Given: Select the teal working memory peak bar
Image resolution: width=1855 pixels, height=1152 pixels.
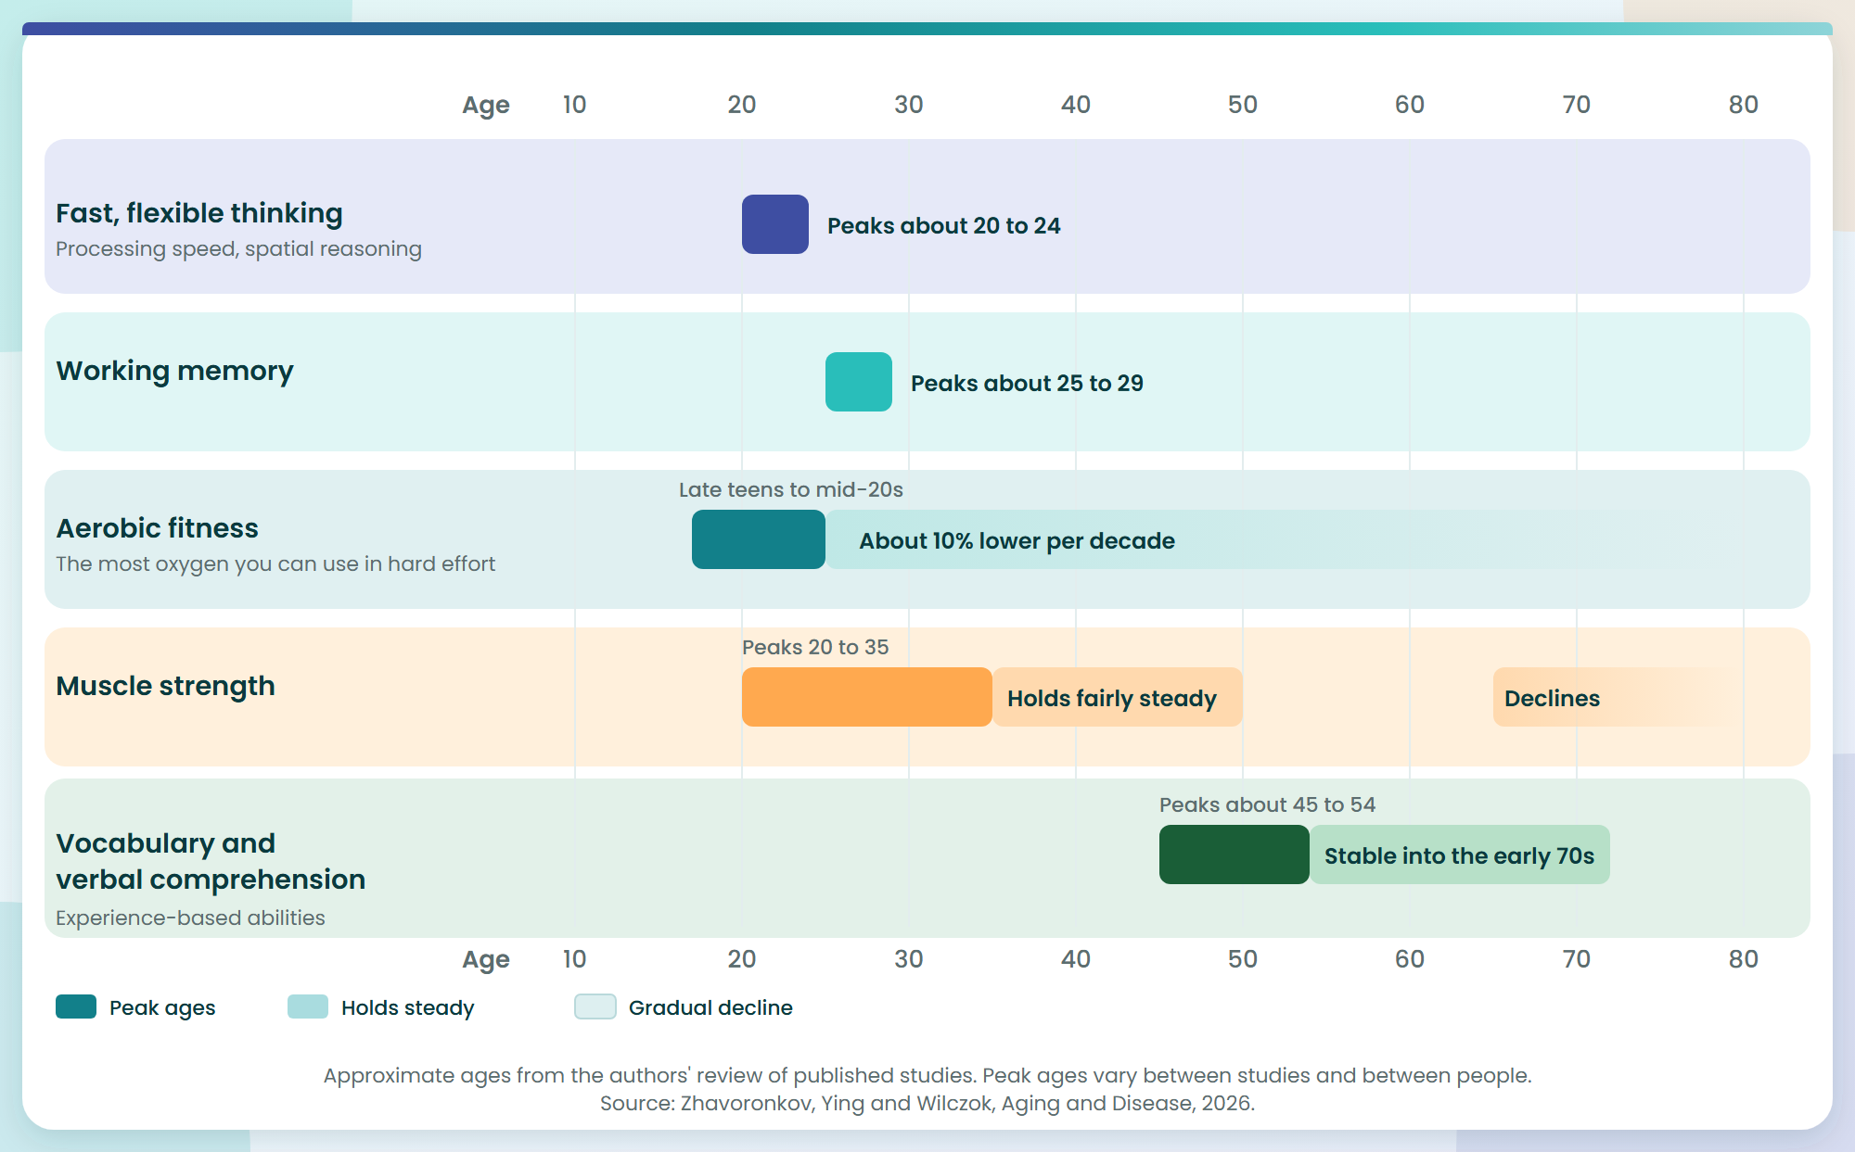Looking at the screenshot, I should (859, 382).
